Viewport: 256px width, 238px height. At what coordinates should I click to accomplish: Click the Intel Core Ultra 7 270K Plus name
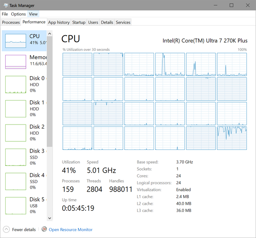click(x=205, y=40)
